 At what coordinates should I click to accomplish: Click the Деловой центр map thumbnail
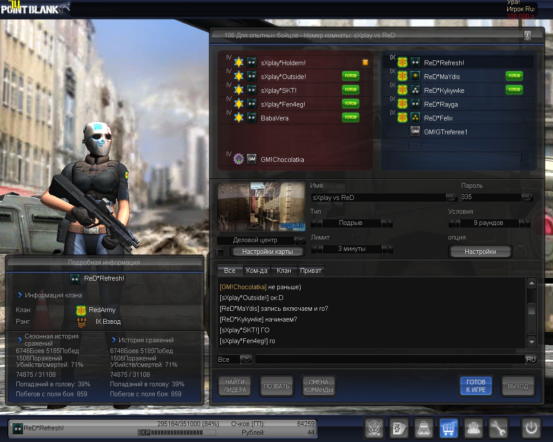tap(261, 206)
